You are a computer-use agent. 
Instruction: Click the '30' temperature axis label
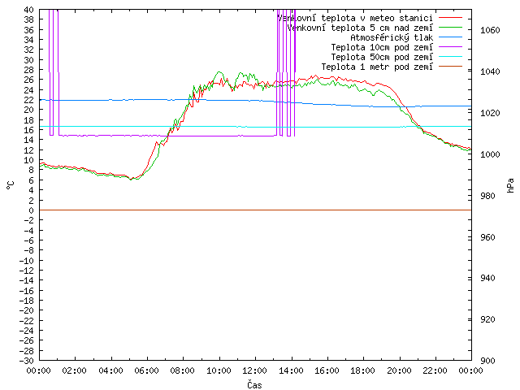29,60
